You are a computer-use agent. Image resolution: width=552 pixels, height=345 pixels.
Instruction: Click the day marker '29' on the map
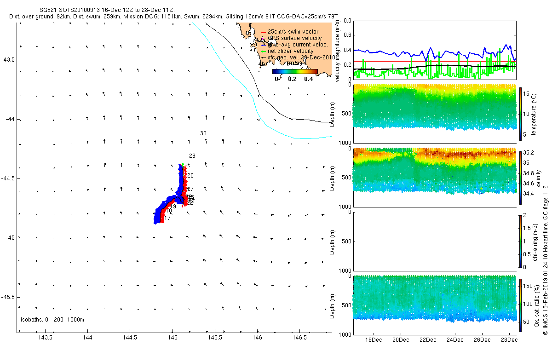(x=192, y=156)
